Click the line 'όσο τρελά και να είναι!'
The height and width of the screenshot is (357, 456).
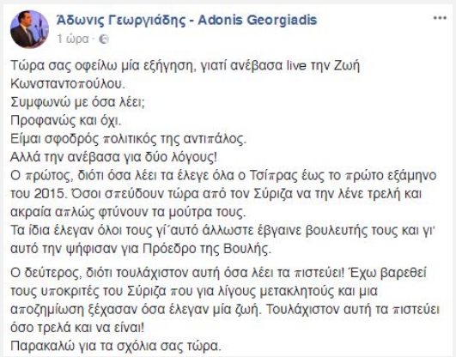77,328
